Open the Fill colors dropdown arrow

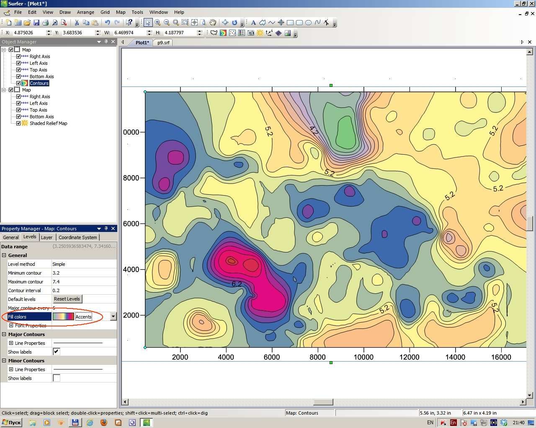113,316
